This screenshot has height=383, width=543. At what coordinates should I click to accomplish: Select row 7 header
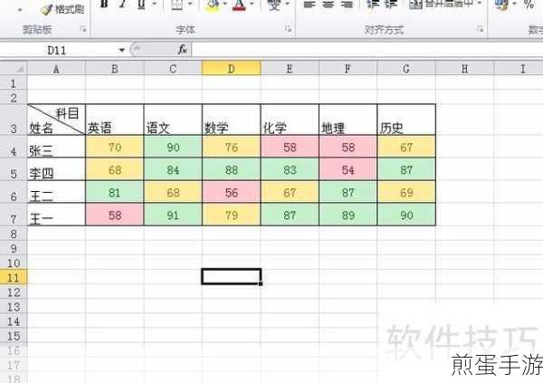click(x=14, y=215)
